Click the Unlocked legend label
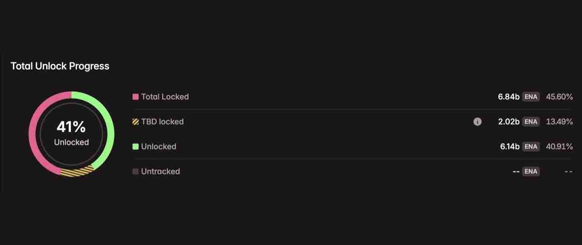 tap(159, 147)
